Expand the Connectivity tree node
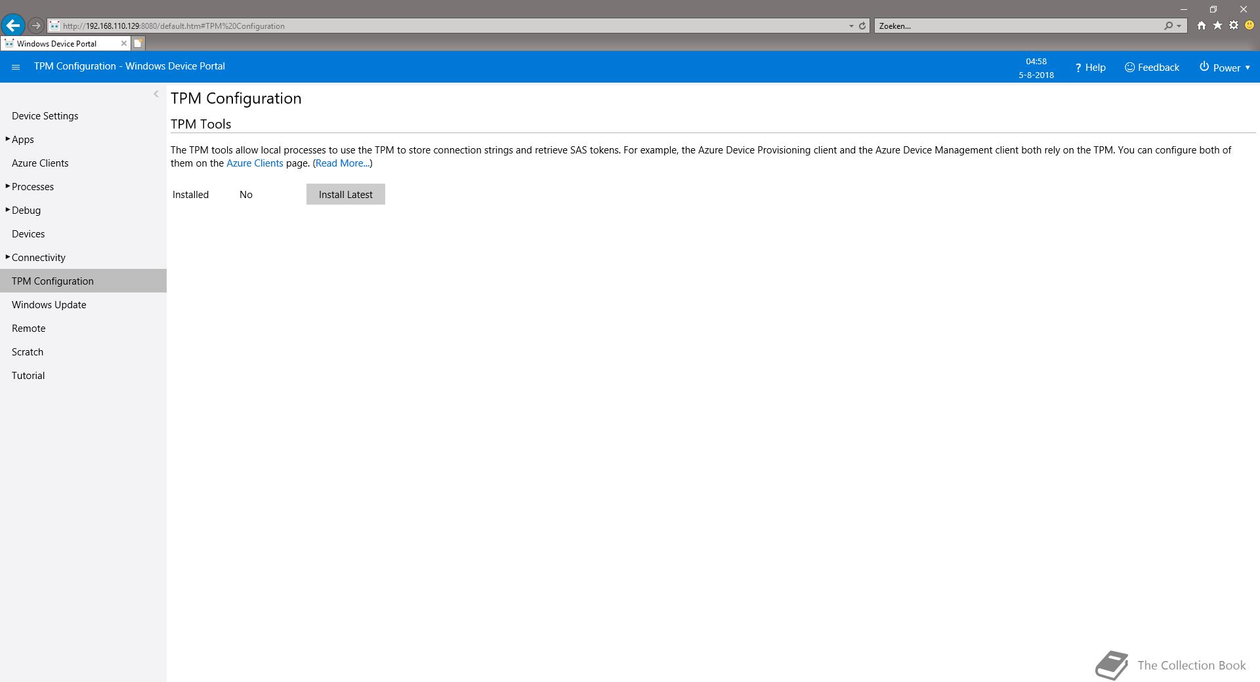Viewport: 1260px width, 682px height. tap(7, 257)
